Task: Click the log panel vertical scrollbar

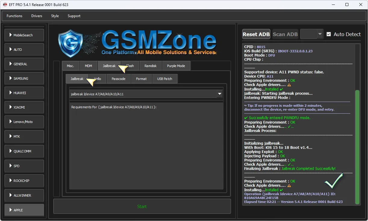Action: point(357,147)
